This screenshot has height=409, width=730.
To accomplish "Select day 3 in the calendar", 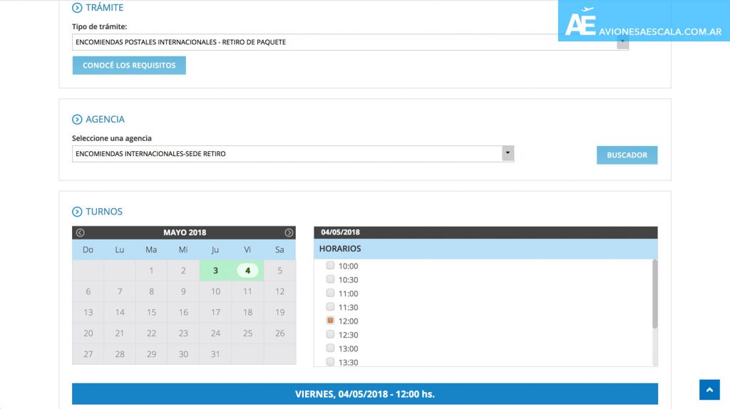I will pos(215,271).
